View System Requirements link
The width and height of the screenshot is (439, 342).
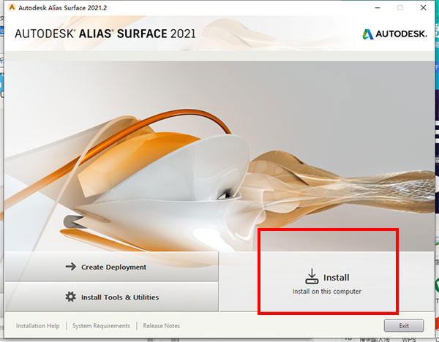coord(101,326)
